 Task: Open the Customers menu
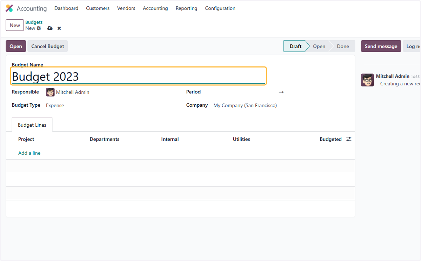(x=98, y=8)
